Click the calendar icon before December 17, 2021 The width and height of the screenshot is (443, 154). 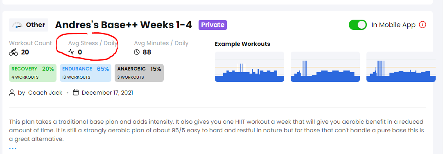[76, 93]
